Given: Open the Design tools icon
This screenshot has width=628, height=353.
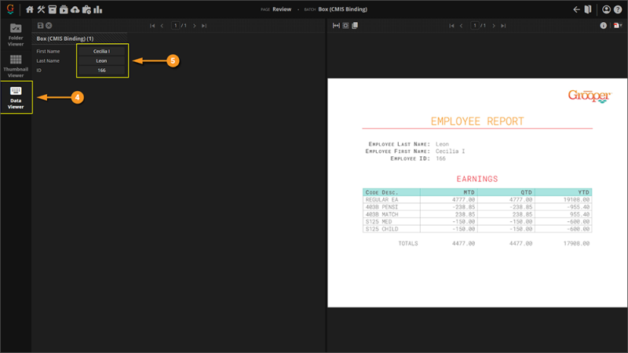Looking at the screenshot, I should click(41, 9).
